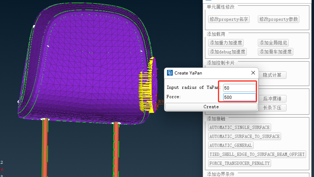Add AUTOMATIC_SURFACE_TO_SURFACE contact
The image size is (314, 177).
[245, 137]
